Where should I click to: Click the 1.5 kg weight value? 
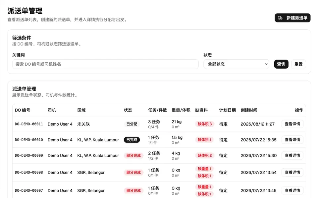point(177,138)
